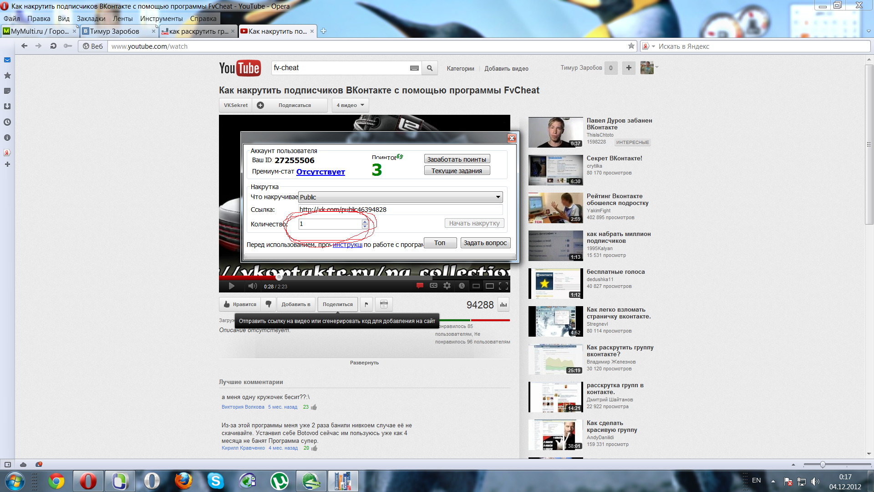Mute the video volume speaker

tap(252, 286)
